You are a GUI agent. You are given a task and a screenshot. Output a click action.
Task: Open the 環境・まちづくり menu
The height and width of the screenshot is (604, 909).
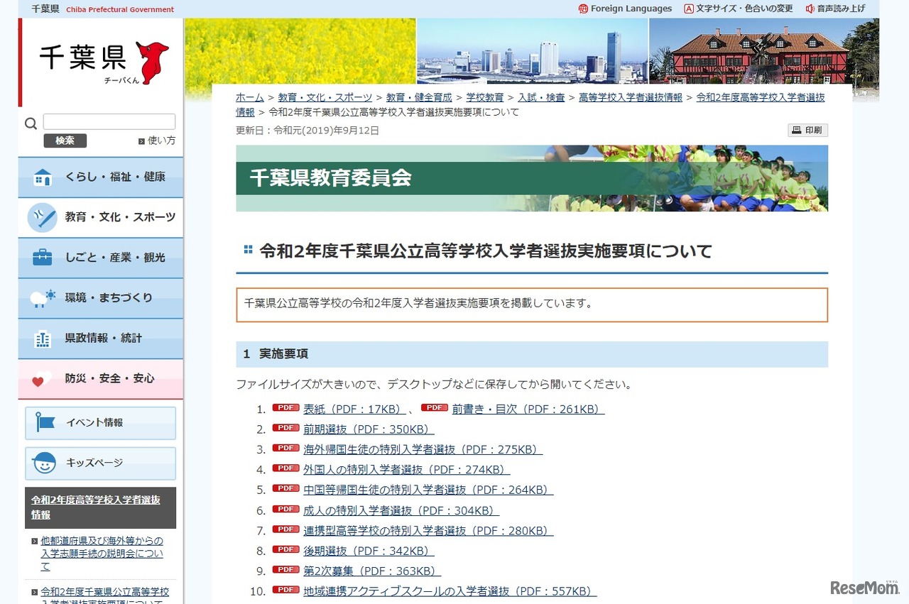[101, 298]
